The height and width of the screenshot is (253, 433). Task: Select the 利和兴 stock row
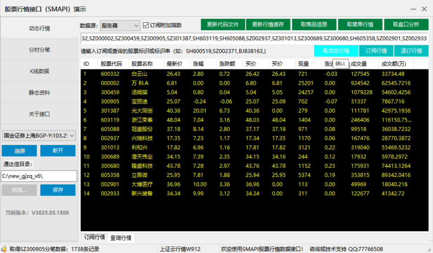tap(254, 147)
